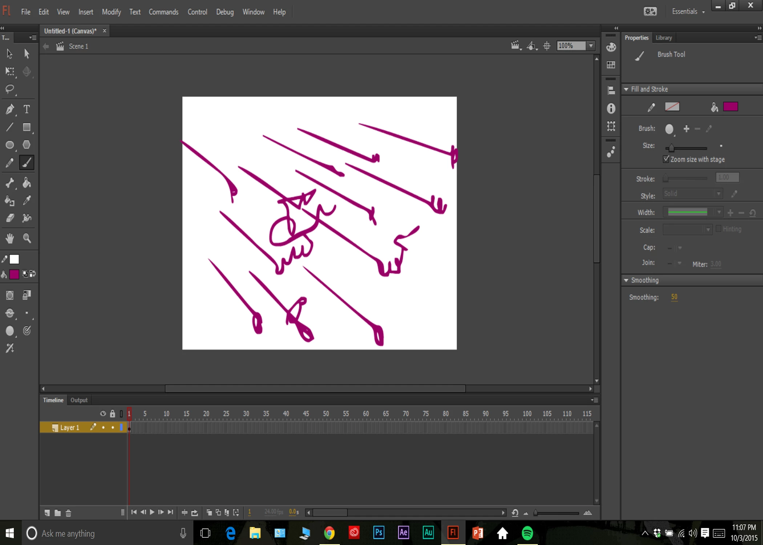Select the Pen tool
This screenshot has height=545, width=763.
point(10,109)
